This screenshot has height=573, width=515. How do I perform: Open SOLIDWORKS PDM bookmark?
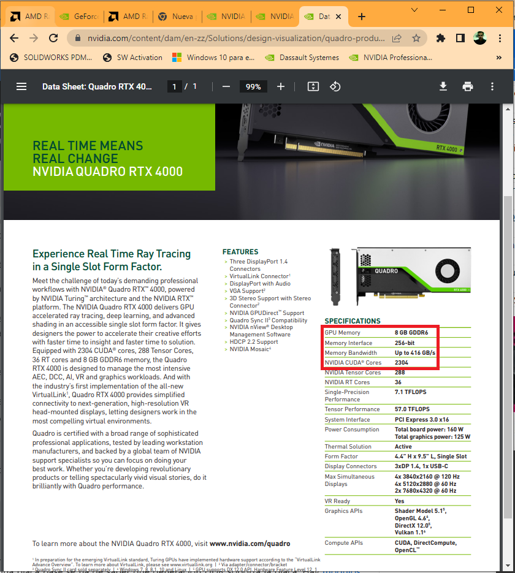click(x=51, y=58)
